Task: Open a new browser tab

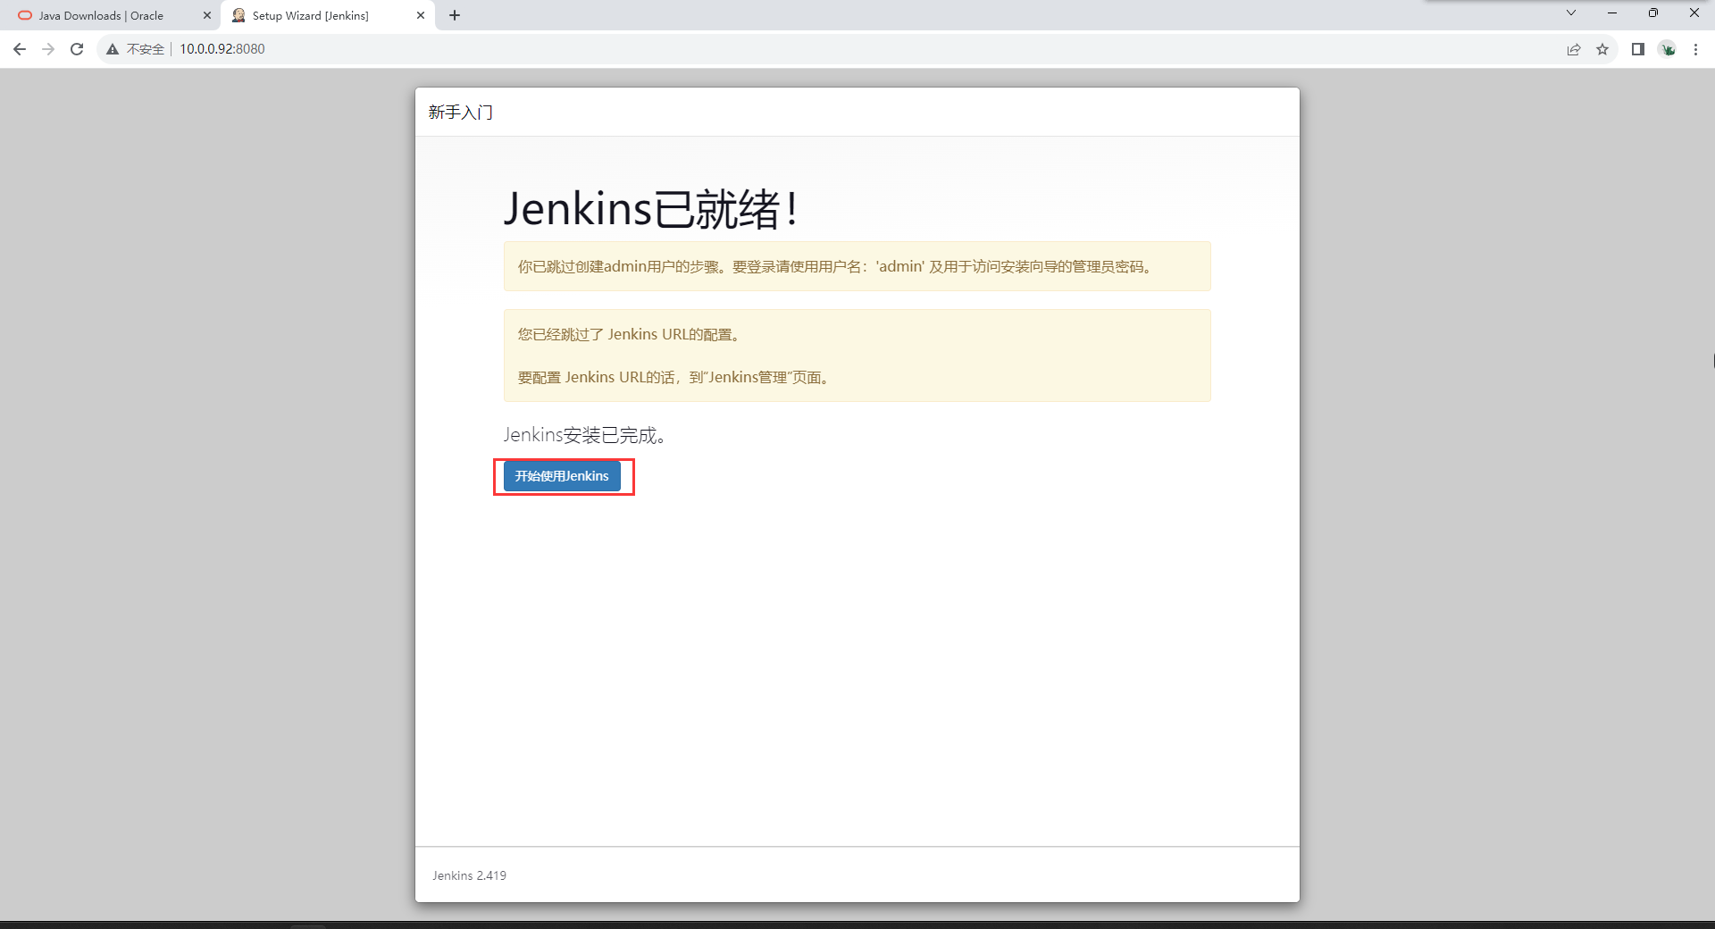Action: tap(455, 15)
